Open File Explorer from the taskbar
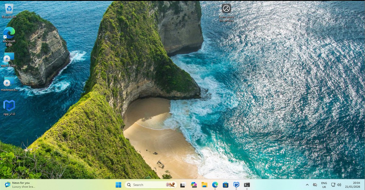 (x=204, y=185)
